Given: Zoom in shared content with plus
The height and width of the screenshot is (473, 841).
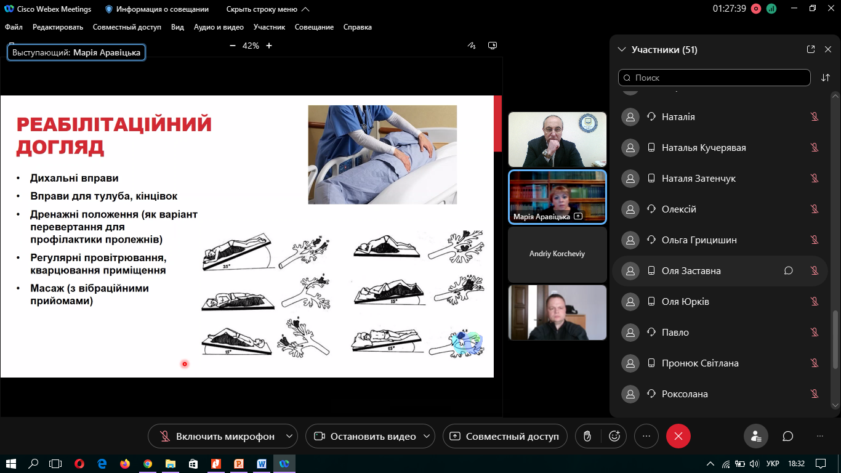Looking at the screenshot, I should (269, 46).
